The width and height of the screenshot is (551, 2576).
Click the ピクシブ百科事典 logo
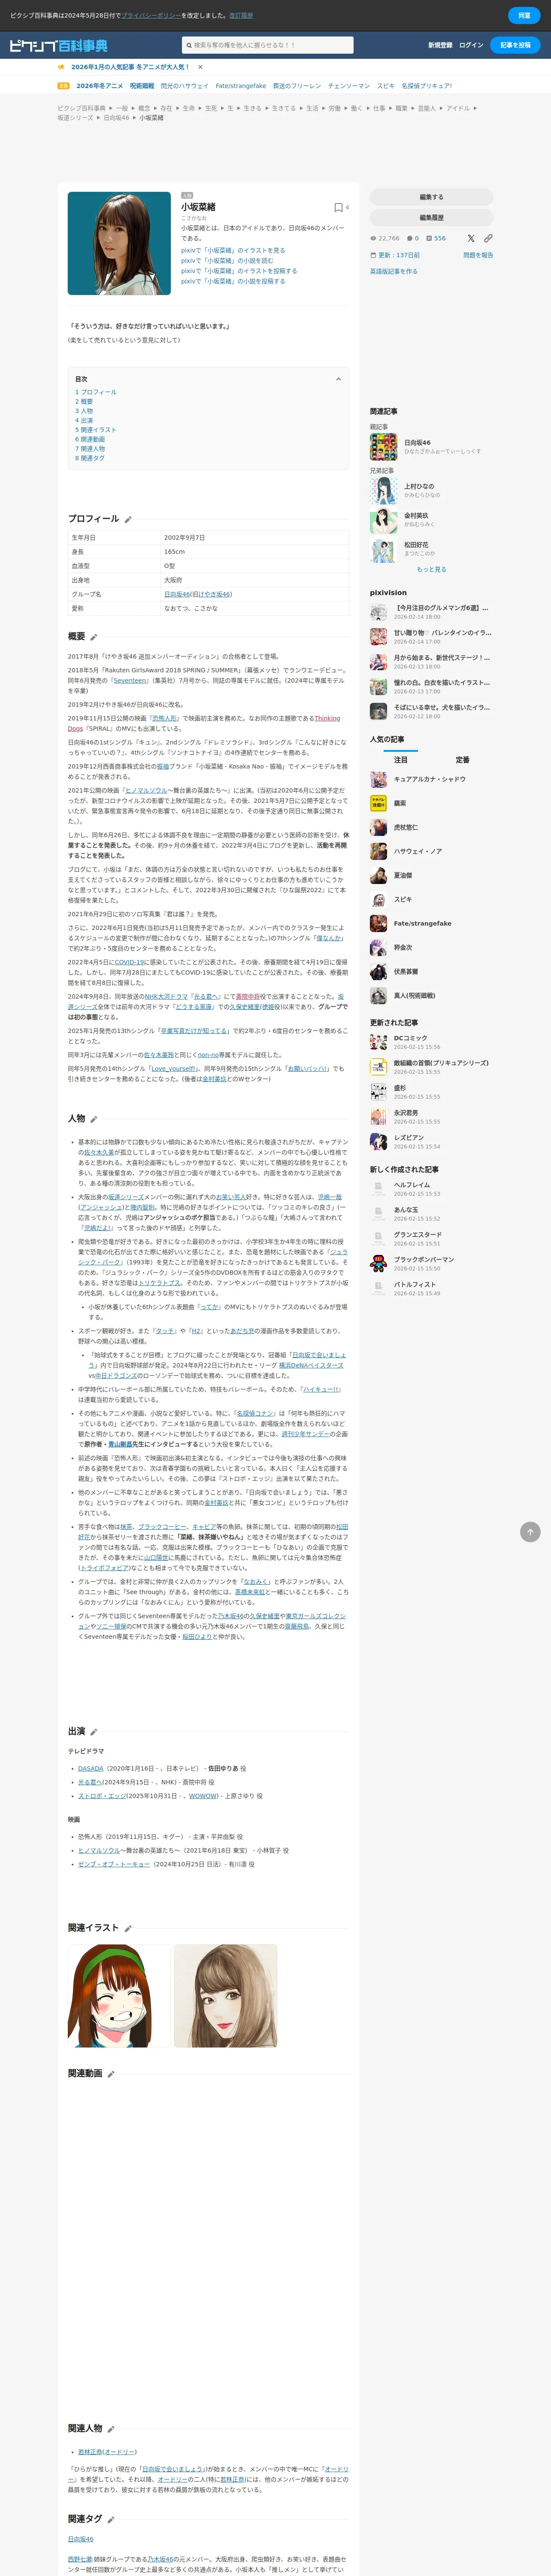58,45
